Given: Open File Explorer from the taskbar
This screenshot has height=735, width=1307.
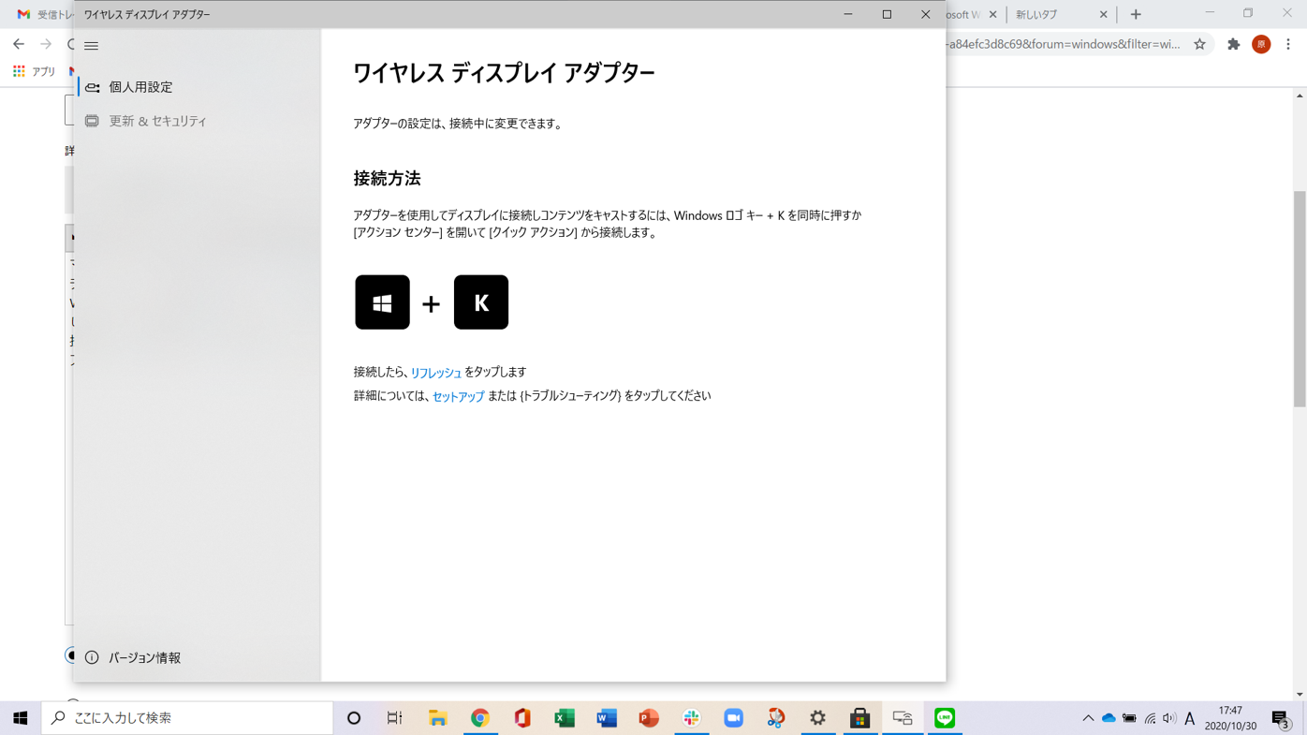Looking at the screenshot, I should (437, 718).
